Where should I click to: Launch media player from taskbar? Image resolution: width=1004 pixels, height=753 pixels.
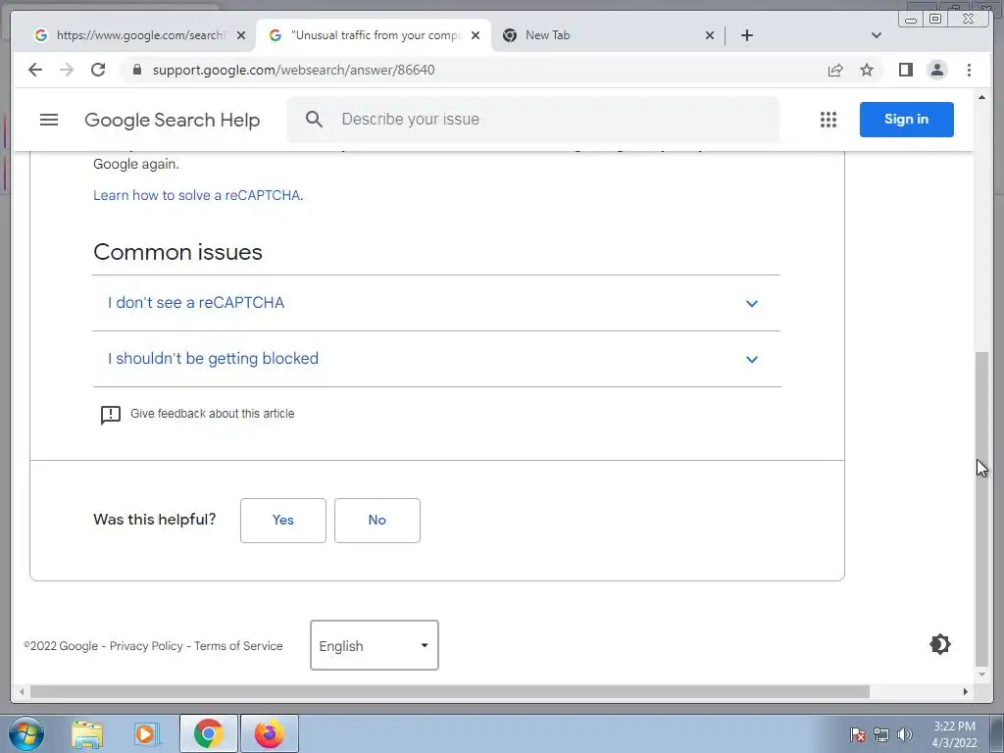coord(147,734)
